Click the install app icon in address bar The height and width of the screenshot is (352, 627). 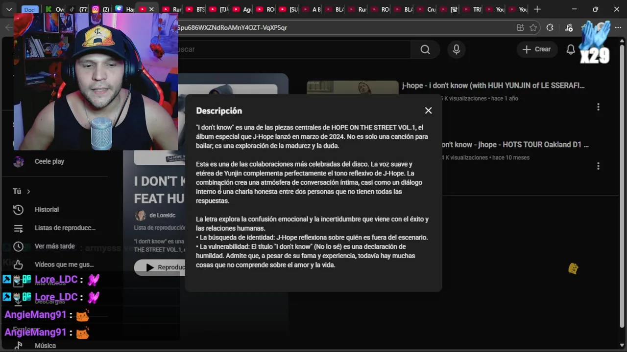pos(520,28)
